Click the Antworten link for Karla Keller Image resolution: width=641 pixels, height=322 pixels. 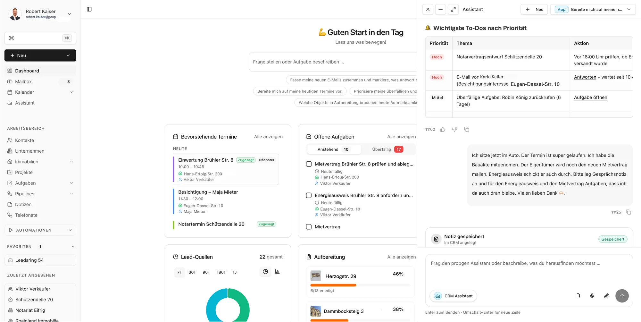[585, 77]
